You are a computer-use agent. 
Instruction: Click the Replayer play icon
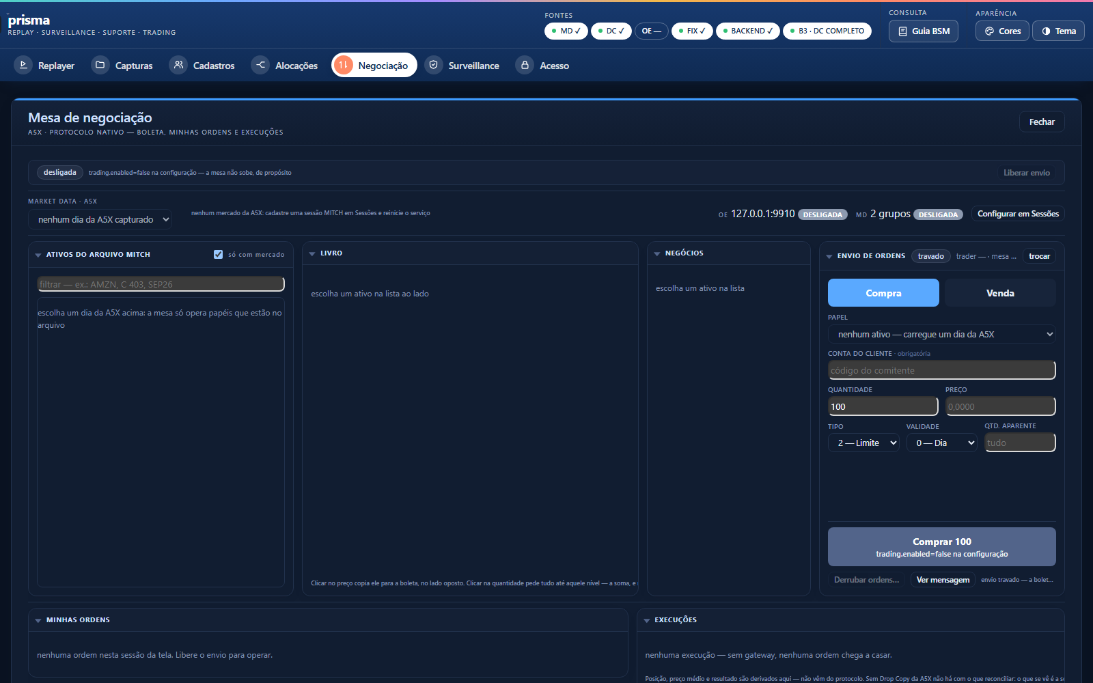click(23, 65)
